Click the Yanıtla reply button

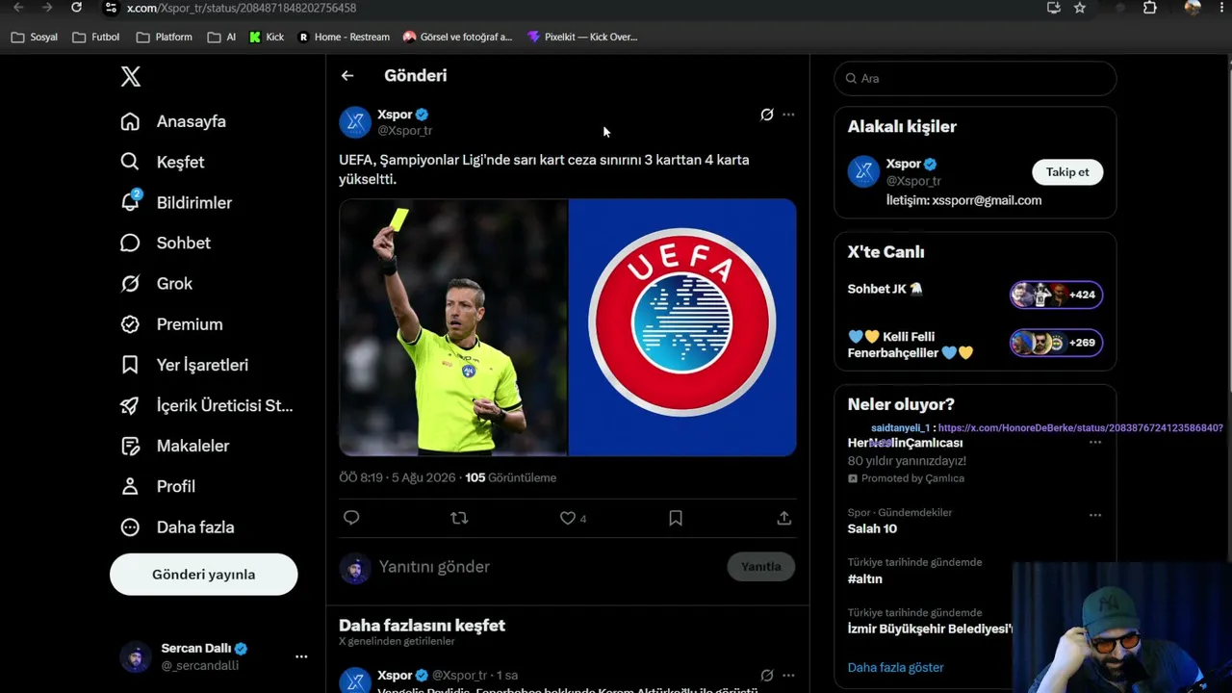[x=761, y=567]
